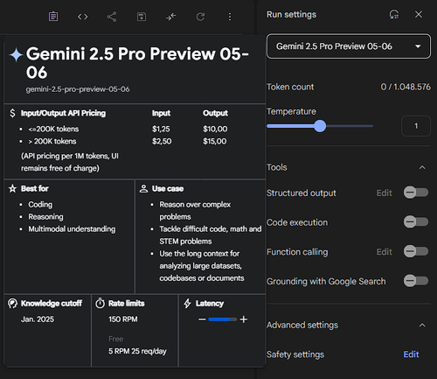Viewport: 437px width, 379px height.
Task: Click the Latency plus sign
Action: (x=244, y=319)
